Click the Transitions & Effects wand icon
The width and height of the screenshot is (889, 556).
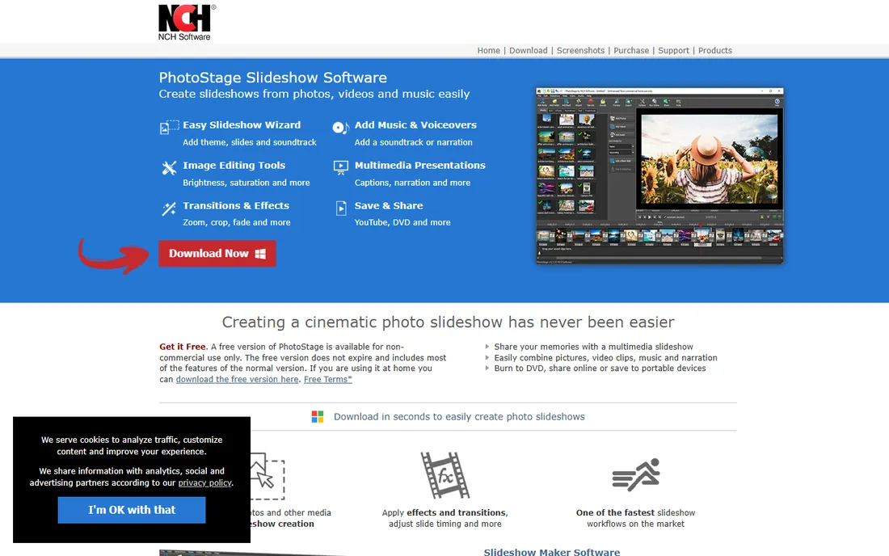click(169, 208)
